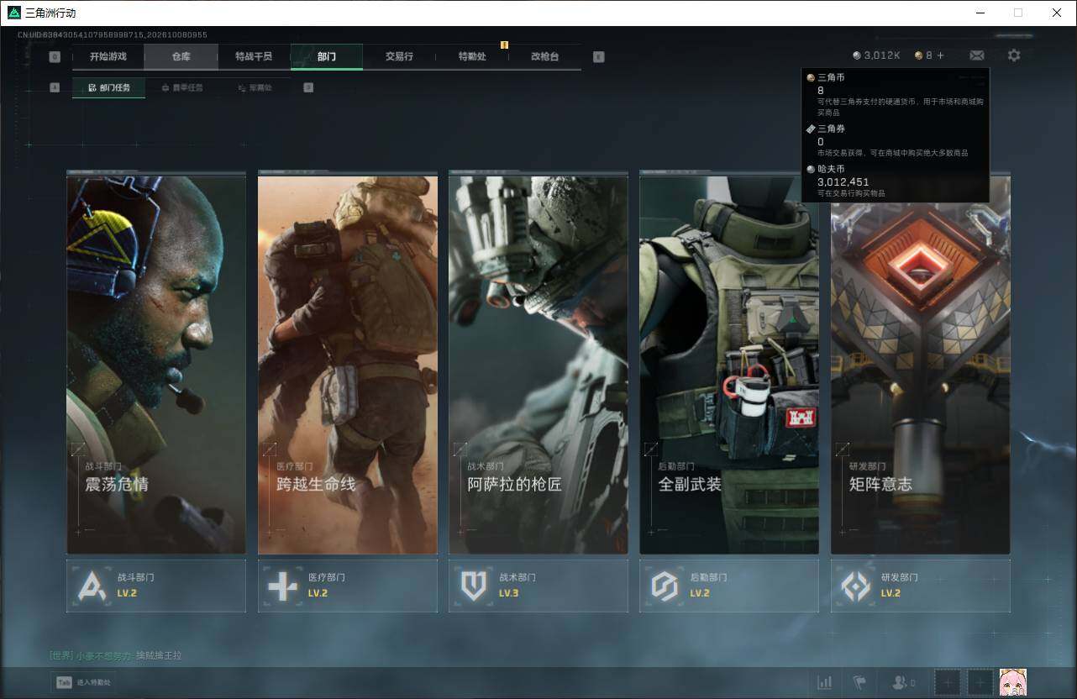Select the 部门 tab
Viewport: 1077px width, 699px height.
(x=327, y=56)
